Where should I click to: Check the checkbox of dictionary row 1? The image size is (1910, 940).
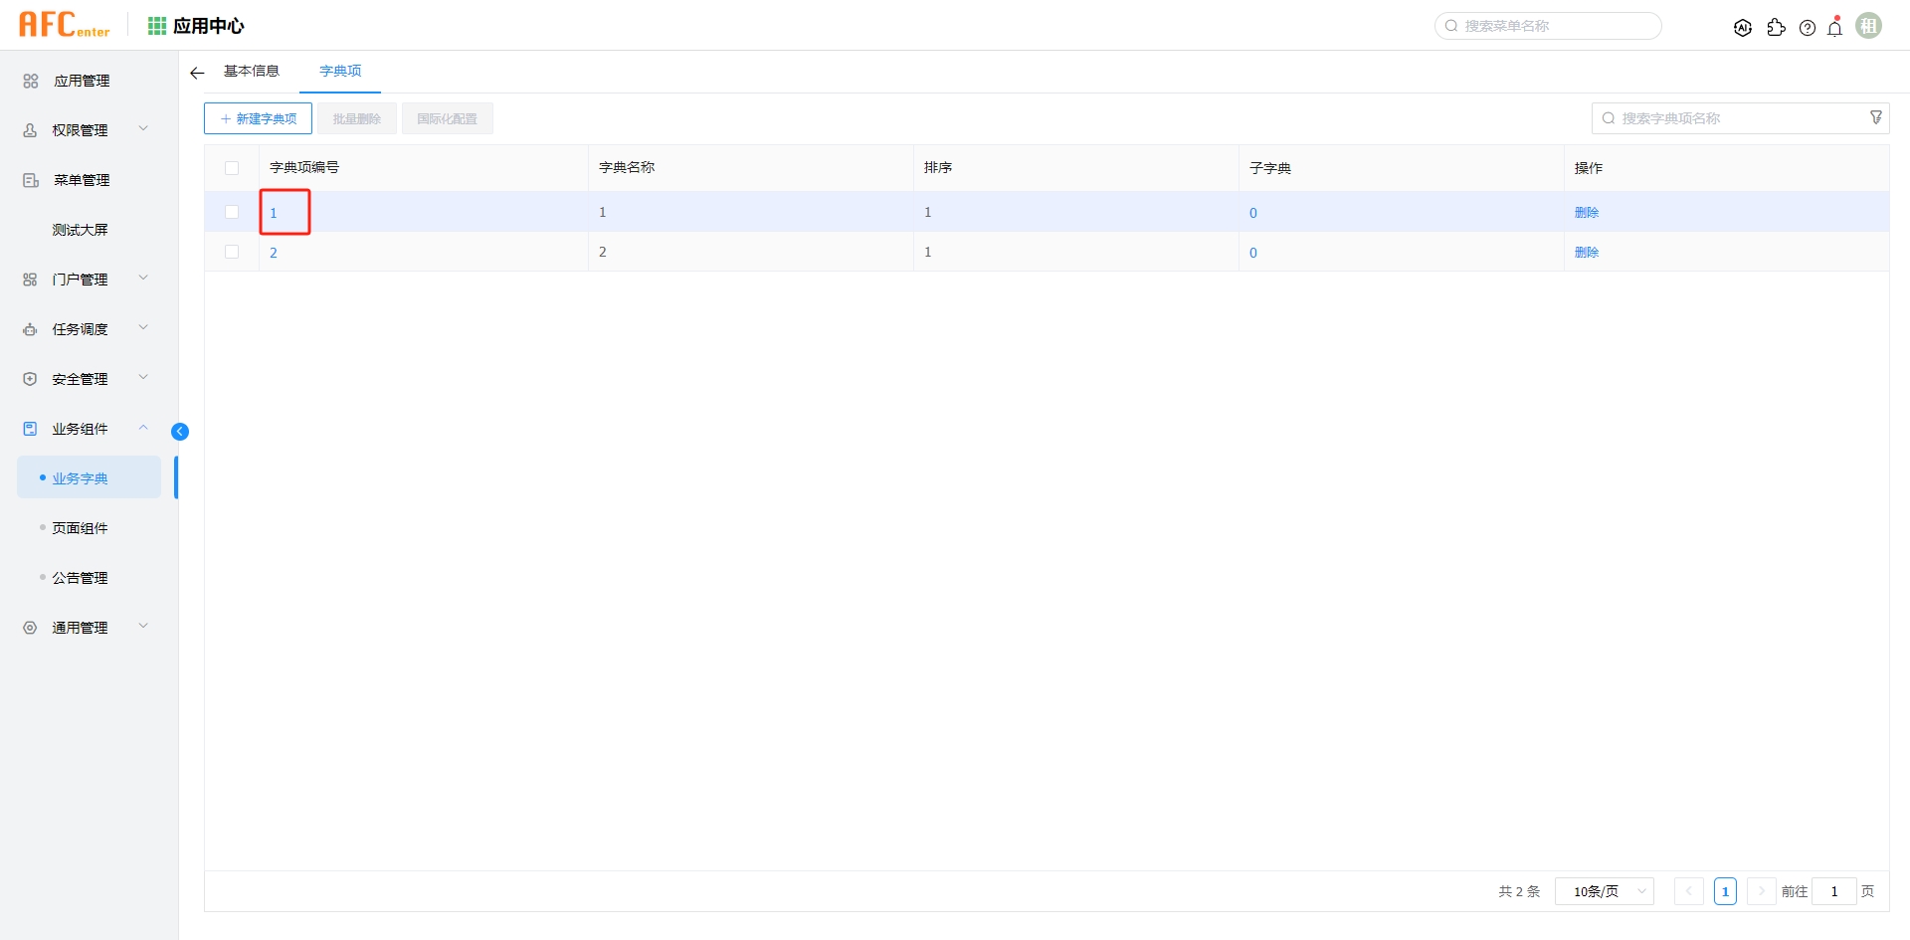[232, 211]
